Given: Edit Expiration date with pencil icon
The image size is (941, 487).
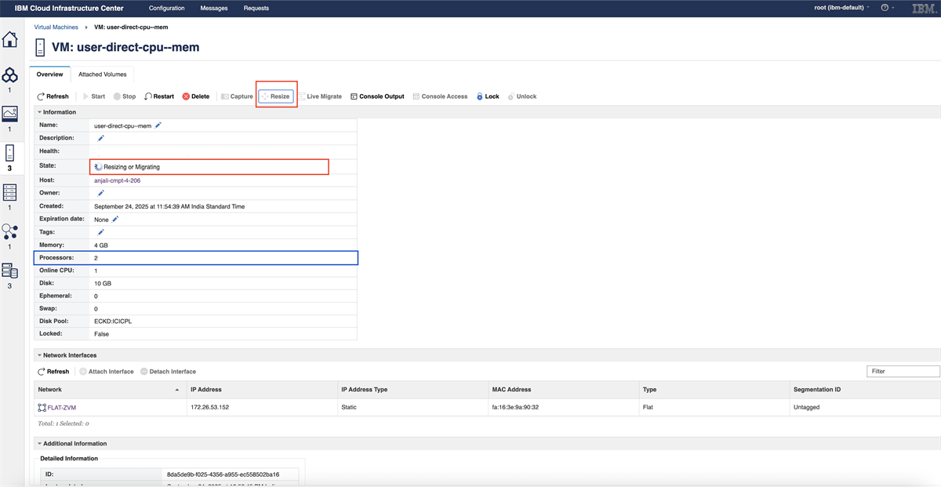Looking at the screenshot, I should (115, 219).
